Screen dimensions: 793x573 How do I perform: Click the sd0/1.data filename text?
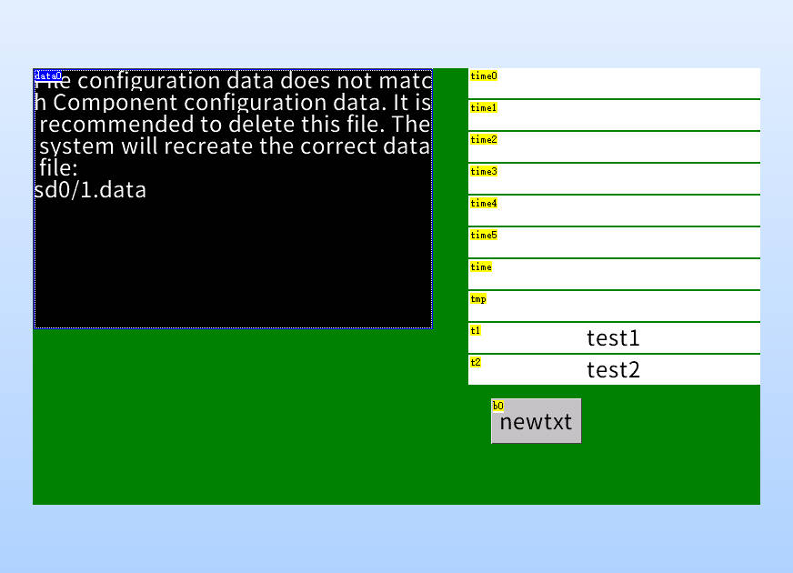click(90, 189)
